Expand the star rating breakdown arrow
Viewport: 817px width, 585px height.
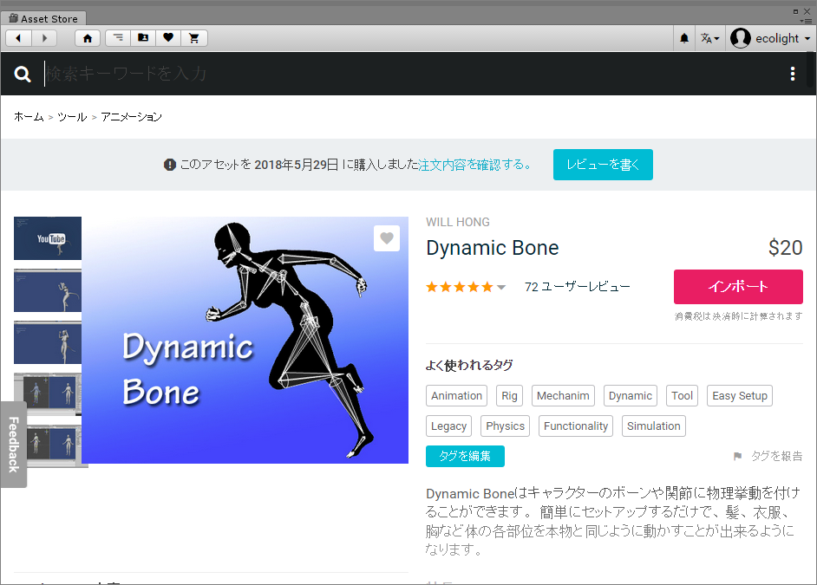click(x=500, y=287)
